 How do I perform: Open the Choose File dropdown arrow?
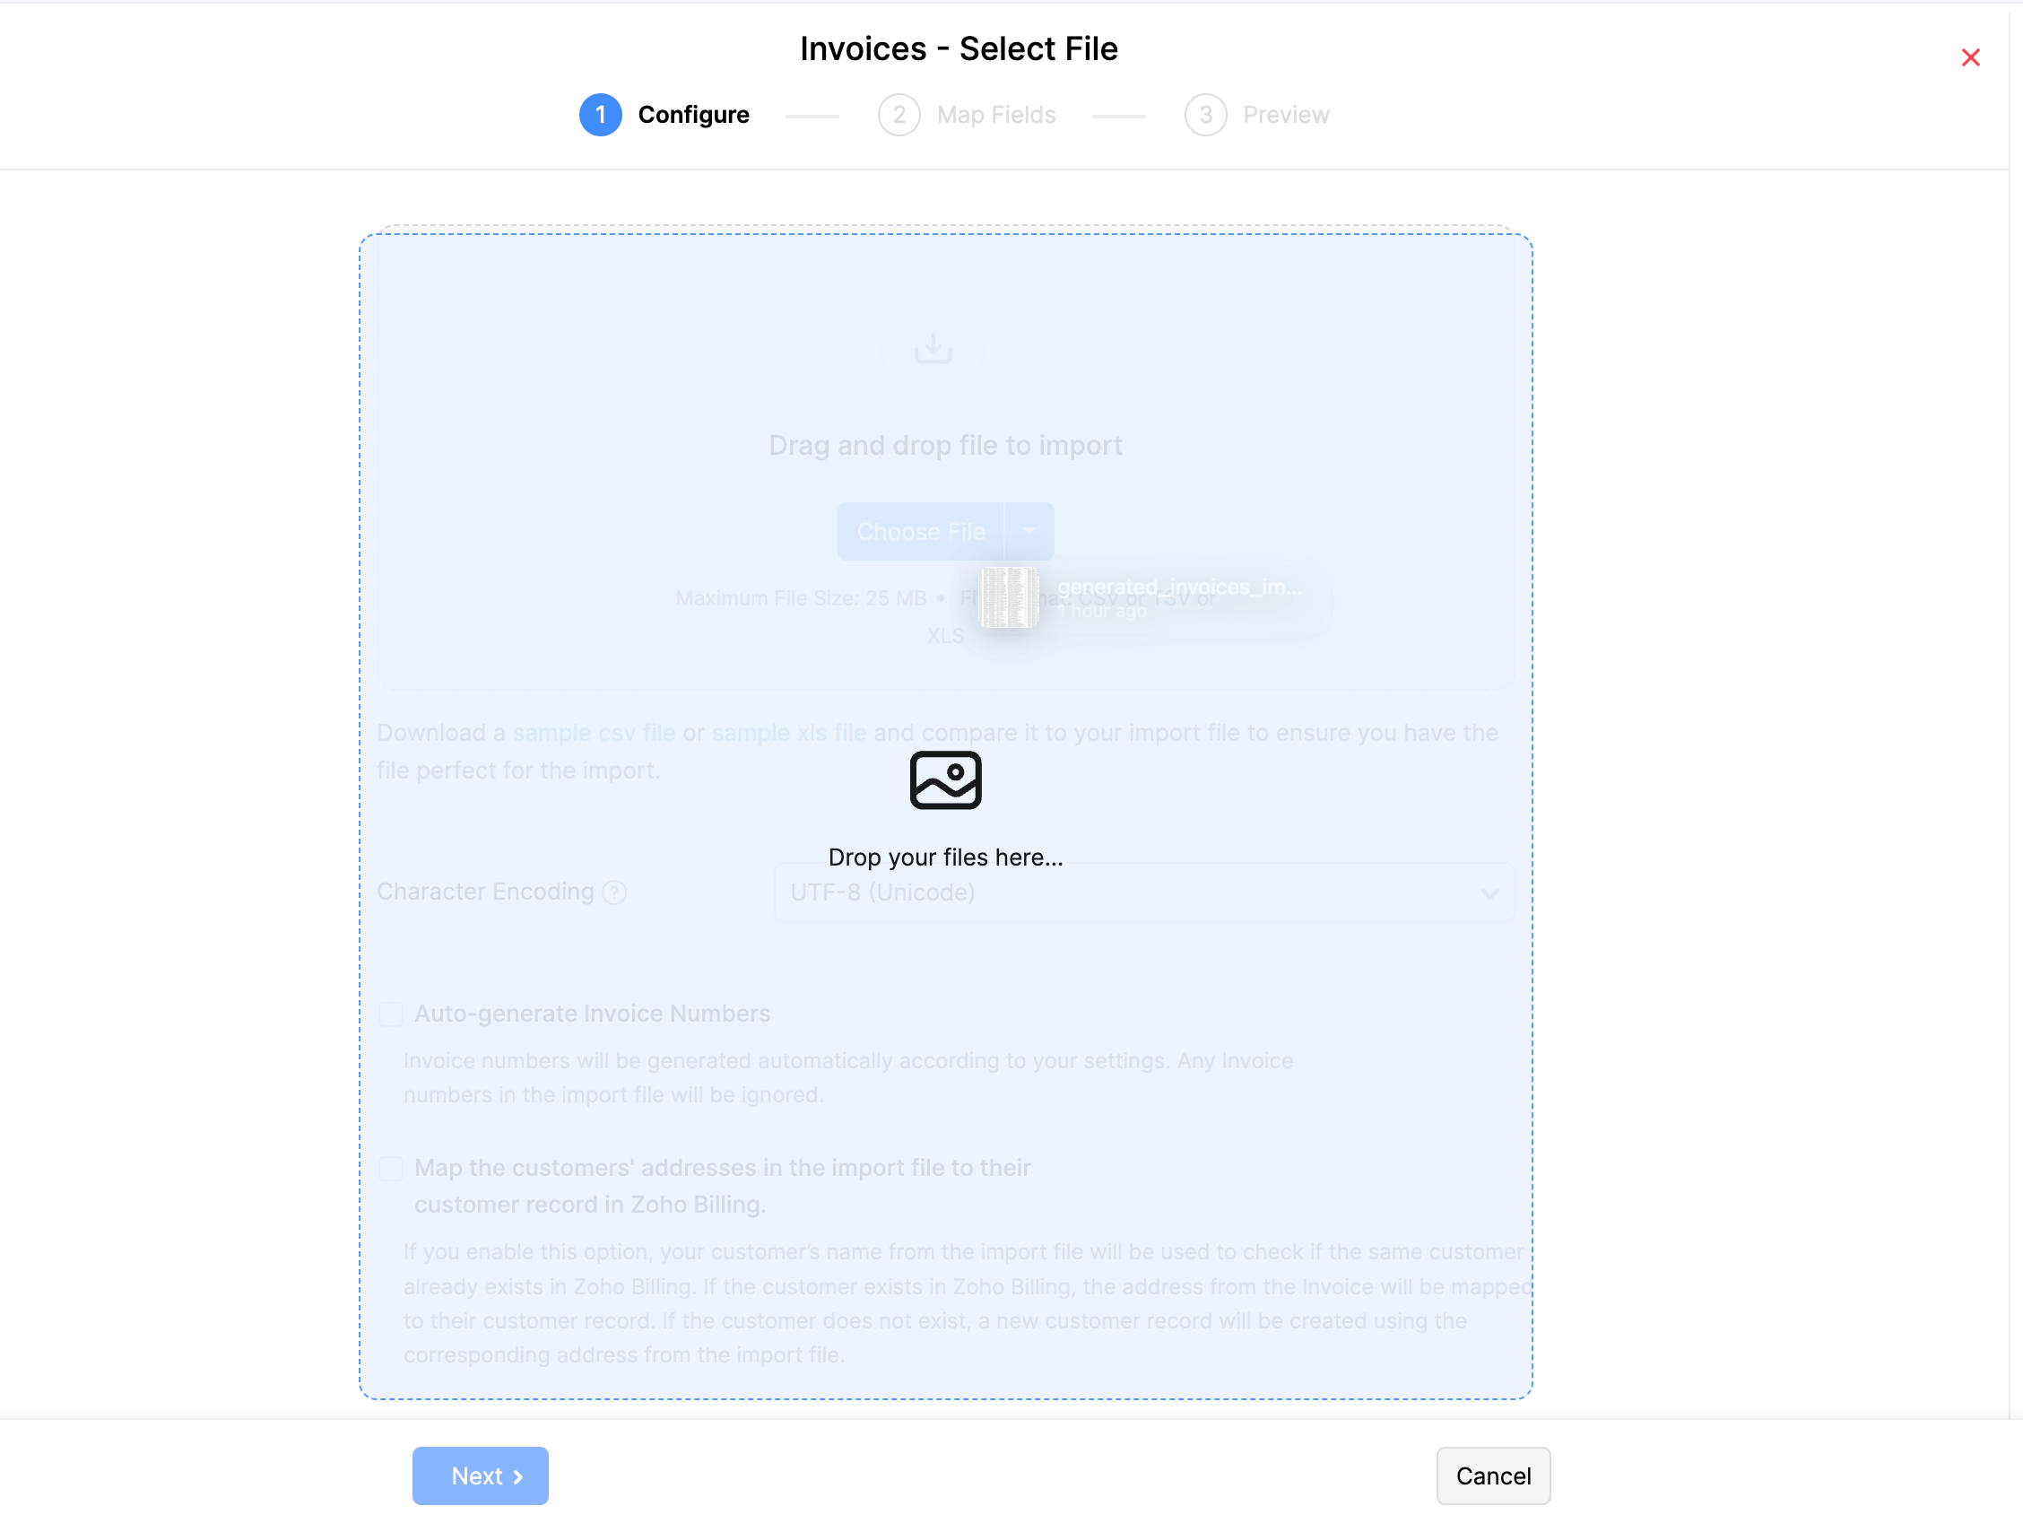coord(1029,530)
